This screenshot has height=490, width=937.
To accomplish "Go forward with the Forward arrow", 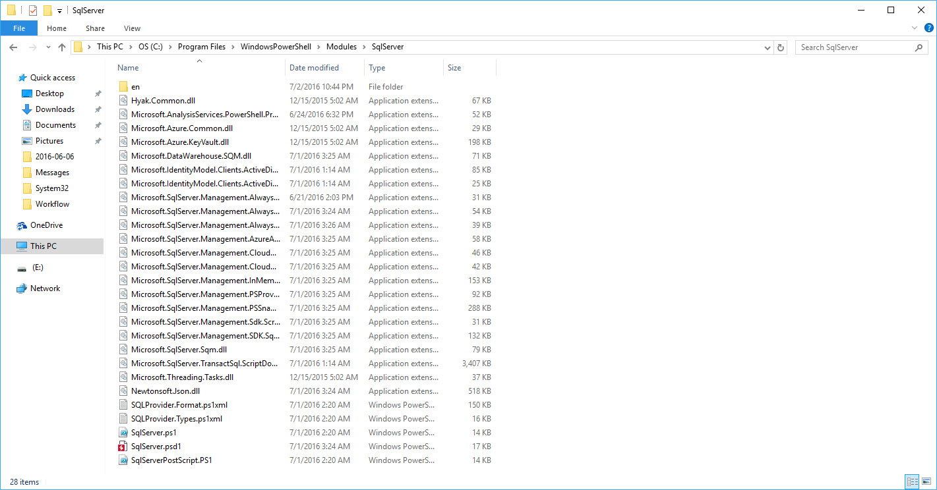I will (32, 47).
